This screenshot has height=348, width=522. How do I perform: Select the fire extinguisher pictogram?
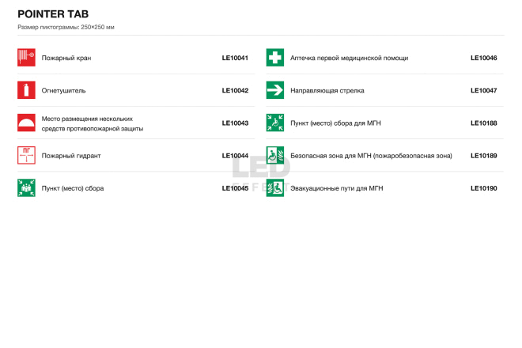tap(26, 90)
